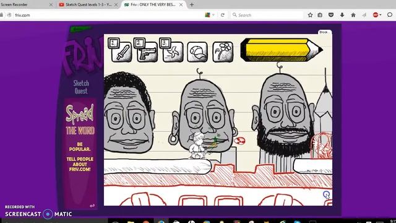Open the downloads arrow

tap(342, 15)
